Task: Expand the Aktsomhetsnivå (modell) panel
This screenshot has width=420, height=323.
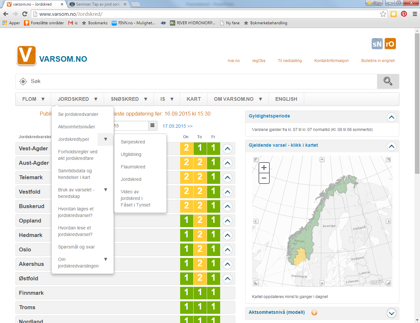Action: pyautogui.click(x=391, y=313)
